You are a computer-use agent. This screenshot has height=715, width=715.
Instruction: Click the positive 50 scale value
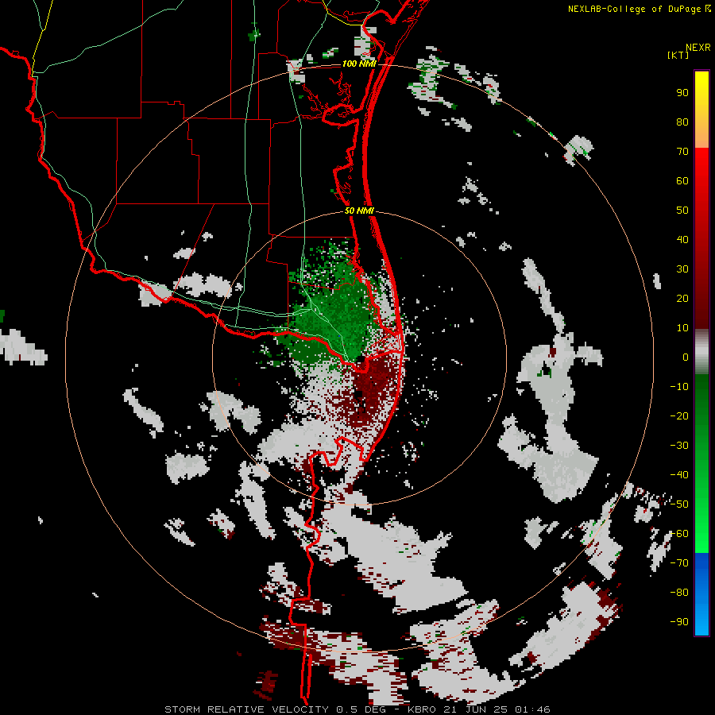click(682, 211)
